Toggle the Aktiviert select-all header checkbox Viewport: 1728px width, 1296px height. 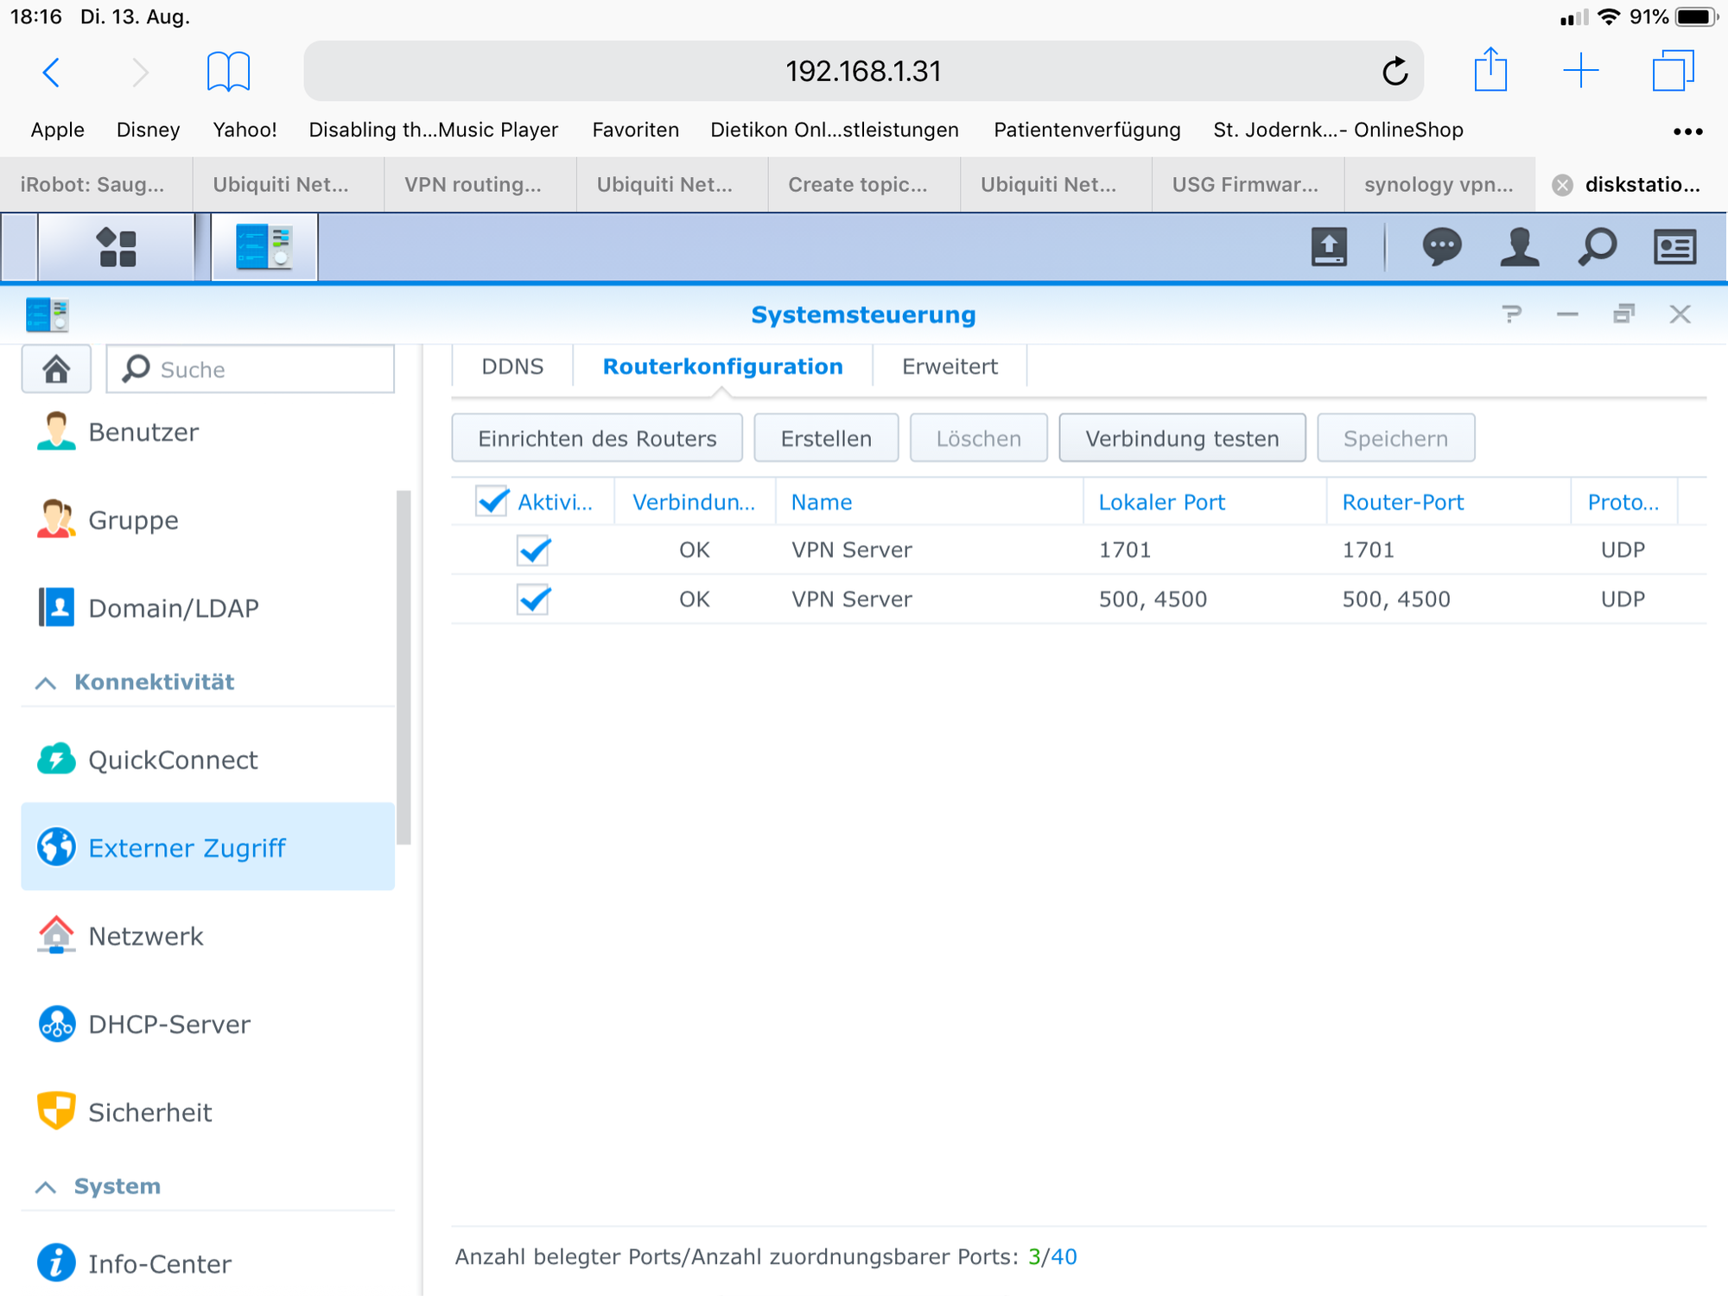point(492,501)
